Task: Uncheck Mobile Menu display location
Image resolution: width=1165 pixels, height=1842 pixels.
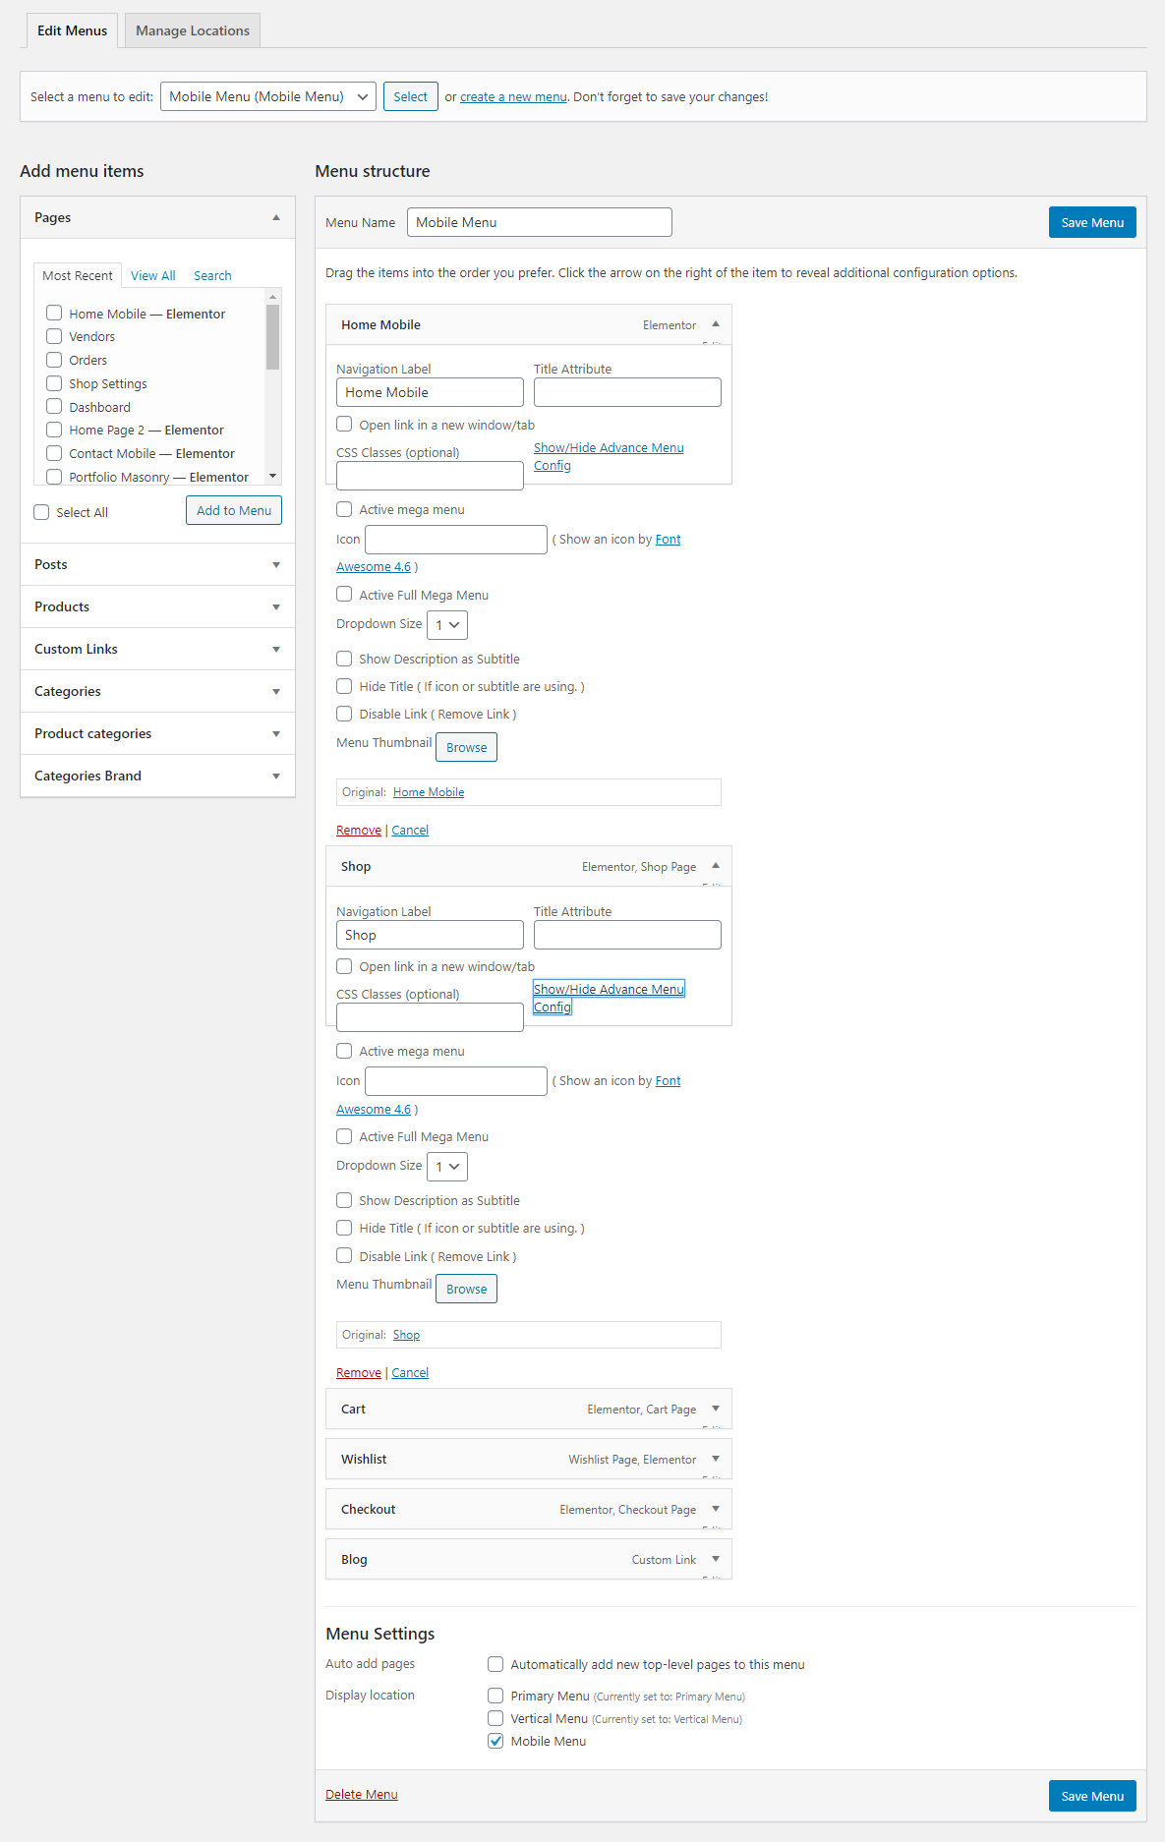Action: click(495, 1741)
